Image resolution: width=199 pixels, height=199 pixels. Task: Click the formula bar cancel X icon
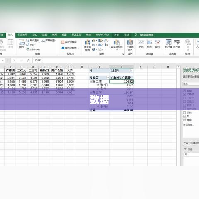[15, 61]
